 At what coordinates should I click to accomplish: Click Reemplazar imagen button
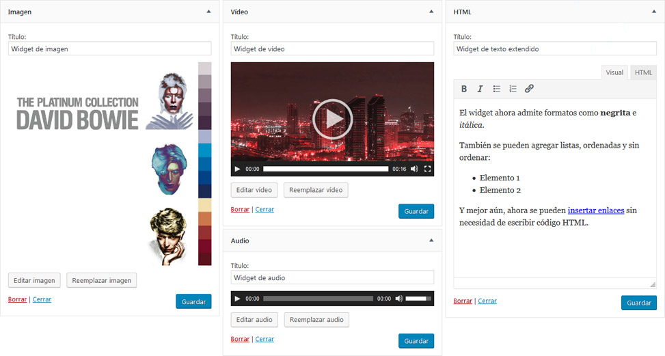pos(102,280)
